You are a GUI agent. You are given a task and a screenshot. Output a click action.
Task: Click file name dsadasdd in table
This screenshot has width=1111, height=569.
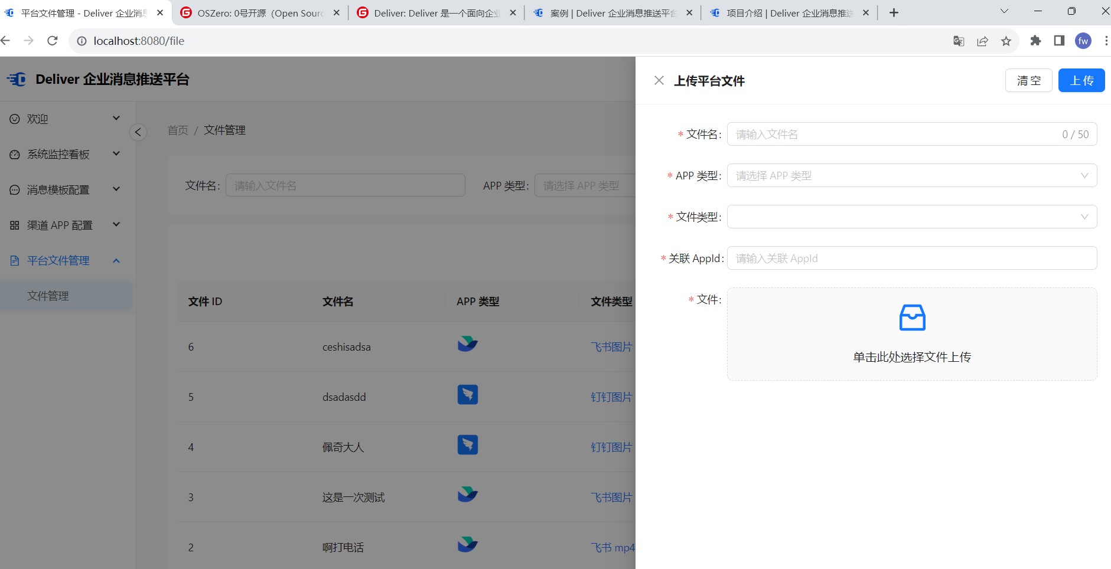(x=344, y=397)
